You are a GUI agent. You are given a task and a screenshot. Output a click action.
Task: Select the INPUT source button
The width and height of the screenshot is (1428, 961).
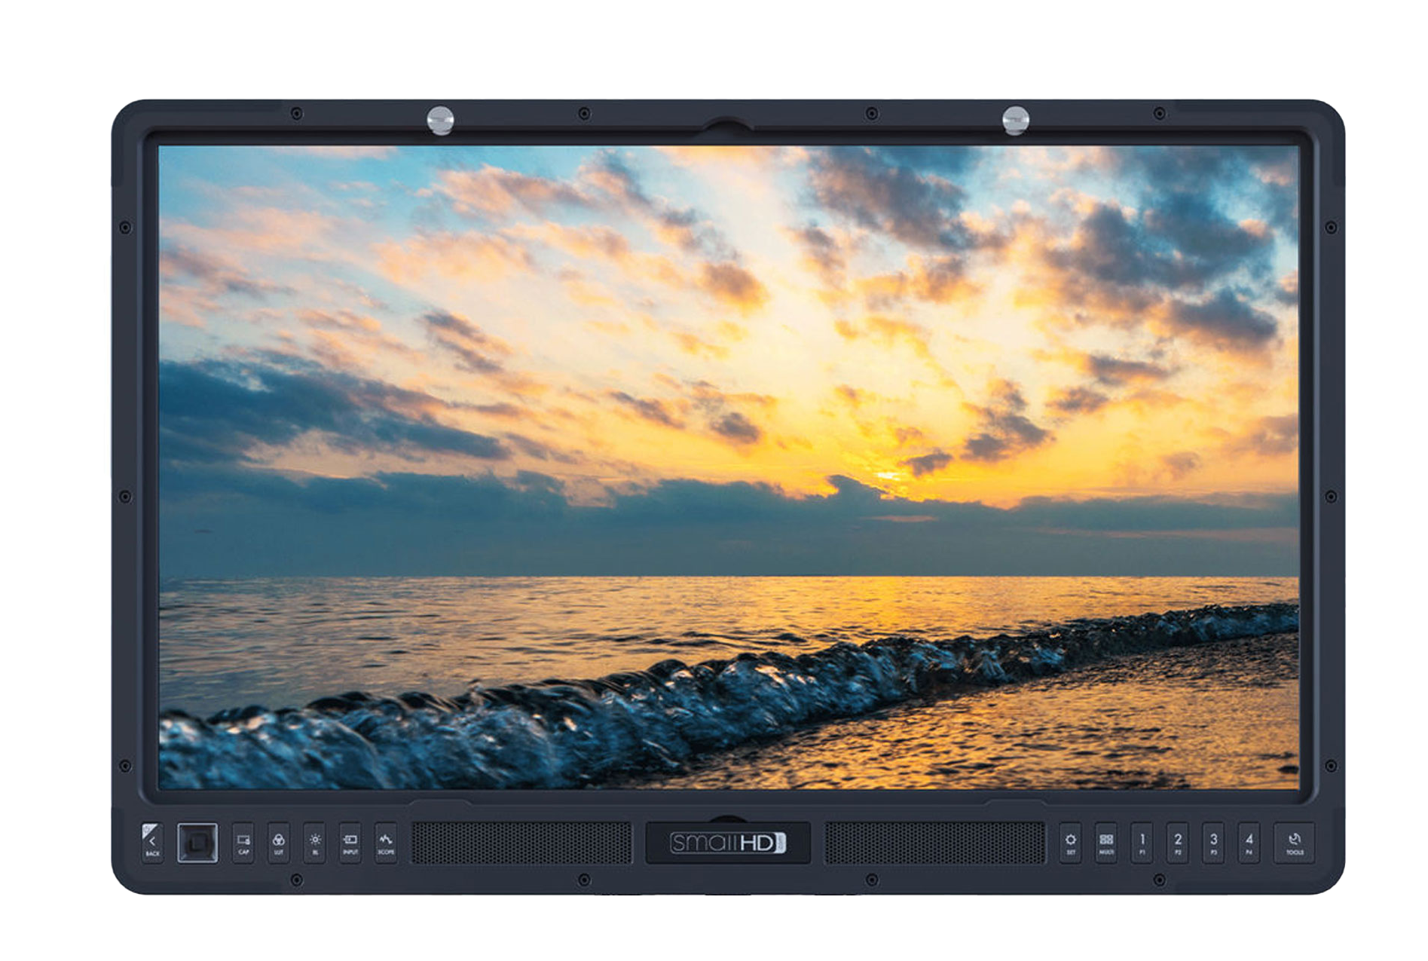point(350,843)
